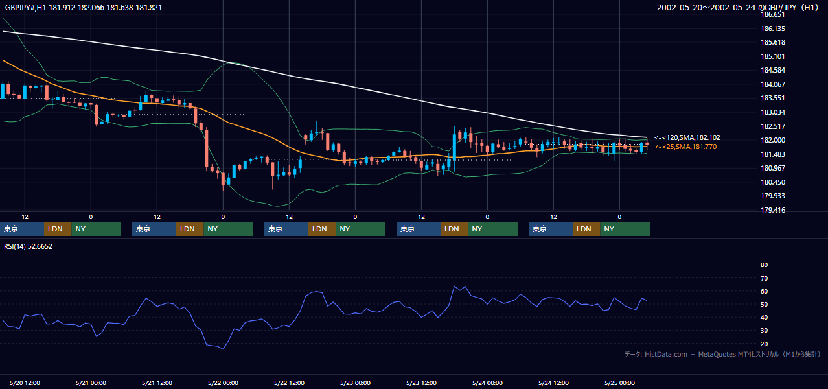Click the 5/24 12:00 time label

553,383
